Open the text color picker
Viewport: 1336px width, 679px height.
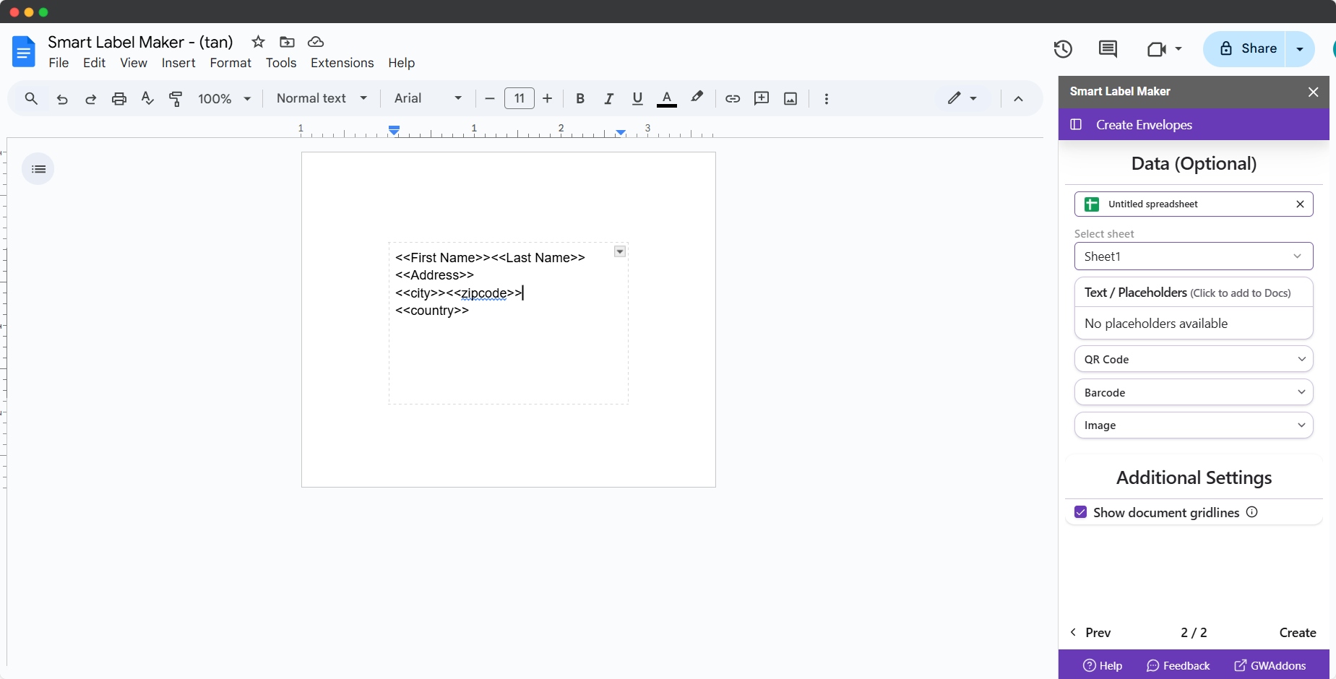pos(667,98)
